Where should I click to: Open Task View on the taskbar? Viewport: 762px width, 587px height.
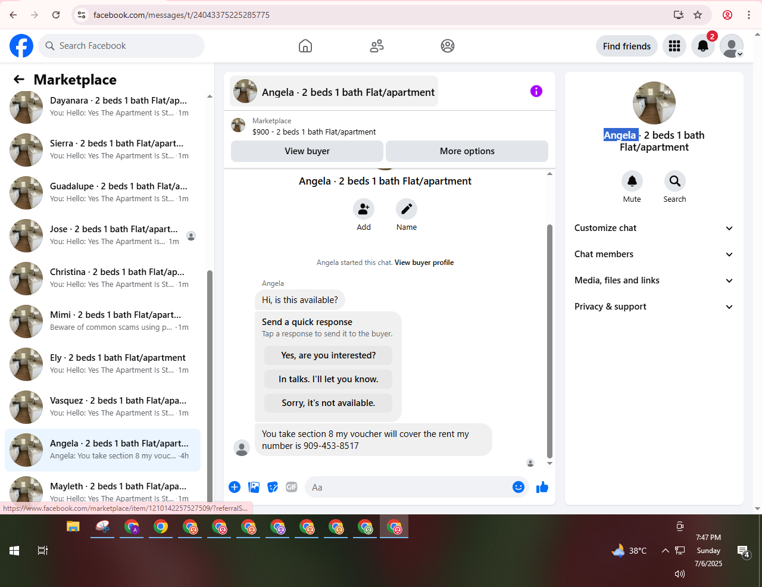point(43,551)
